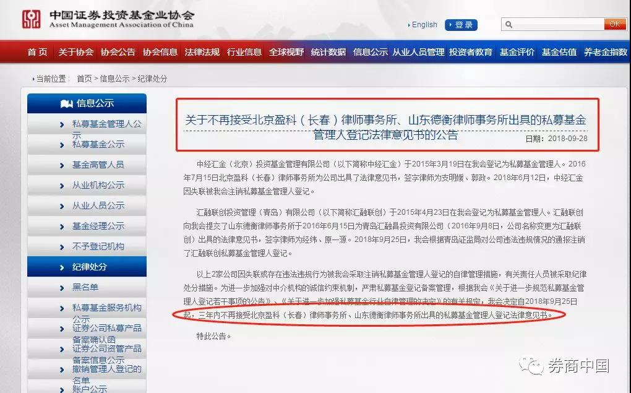The image size is (631, 393).
Task: Click the chevron beside 私募基金公示
Action: pos(62,145)
